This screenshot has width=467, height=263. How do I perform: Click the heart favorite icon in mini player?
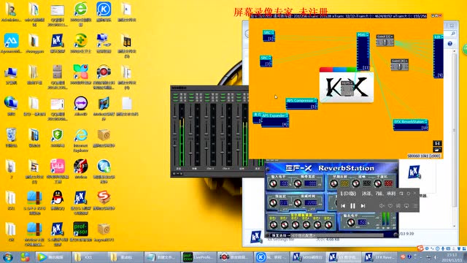click(390, 206)
